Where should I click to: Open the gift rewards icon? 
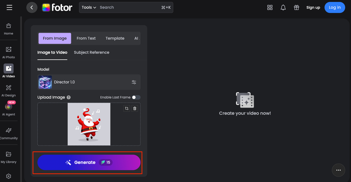[296, 7]
